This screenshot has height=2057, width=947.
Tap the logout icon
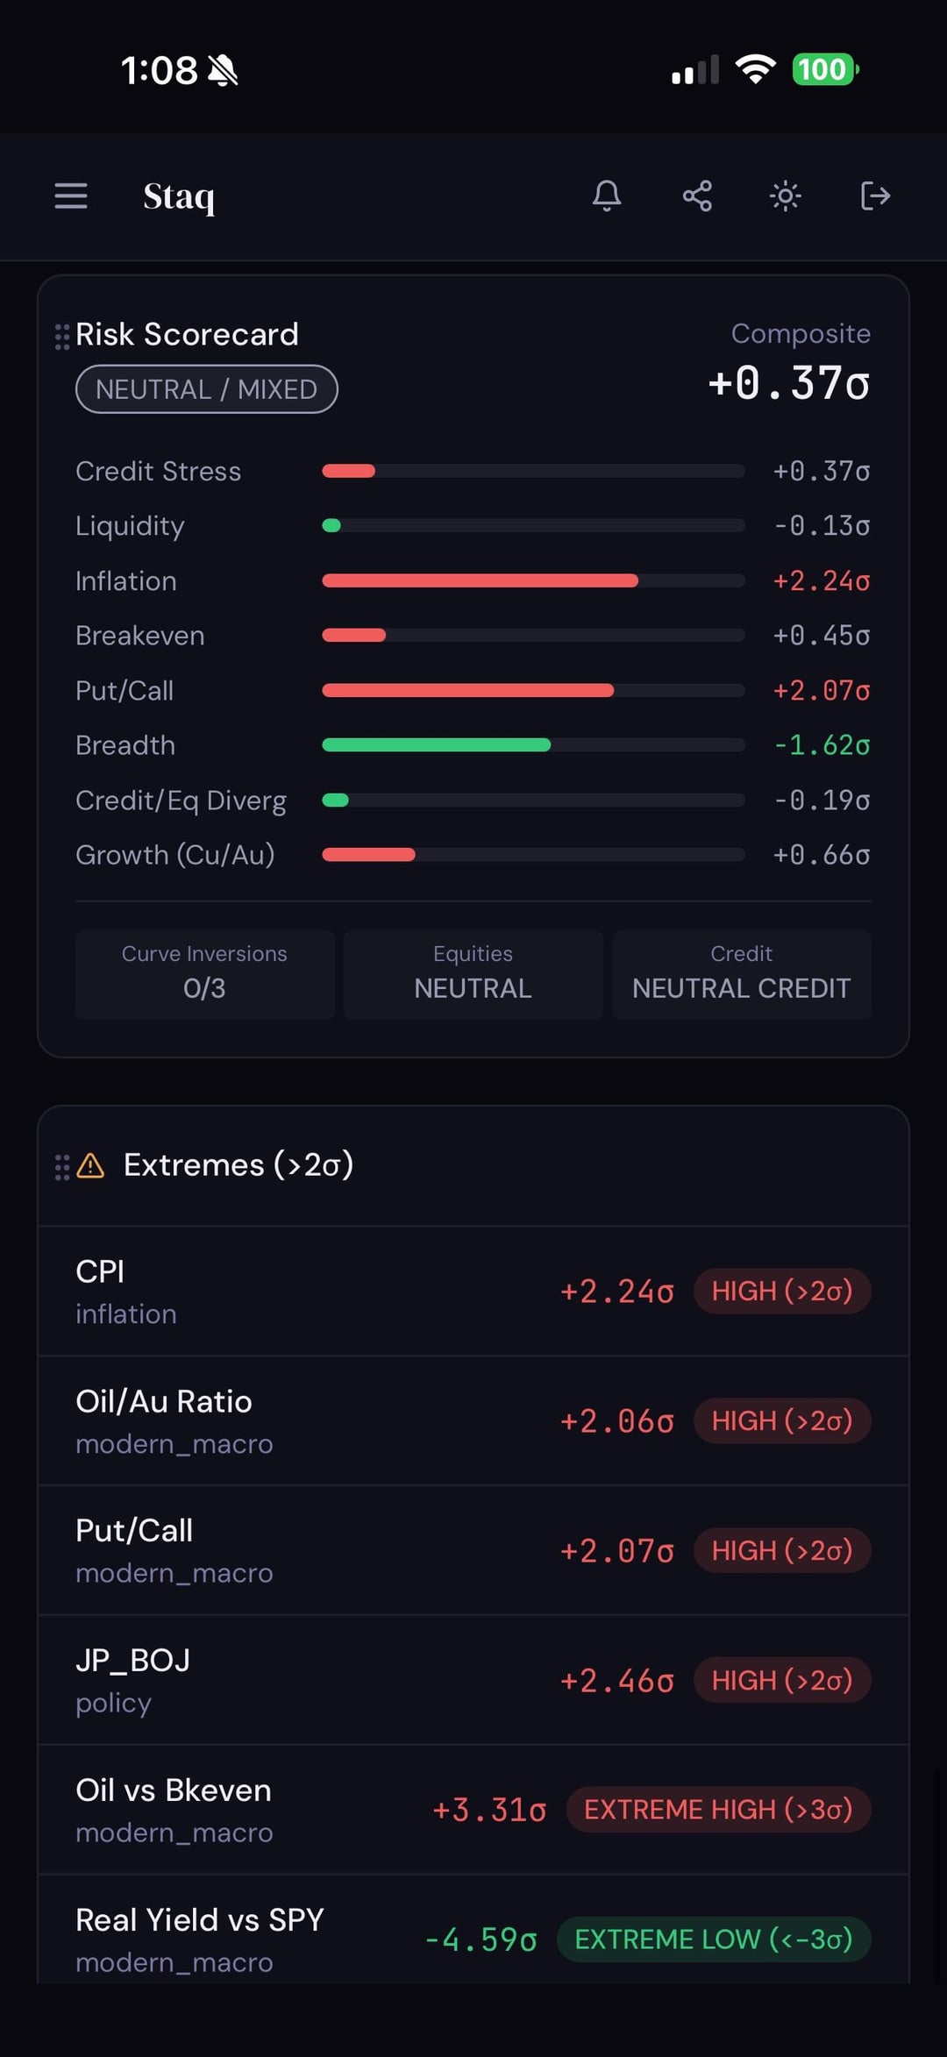875,196
